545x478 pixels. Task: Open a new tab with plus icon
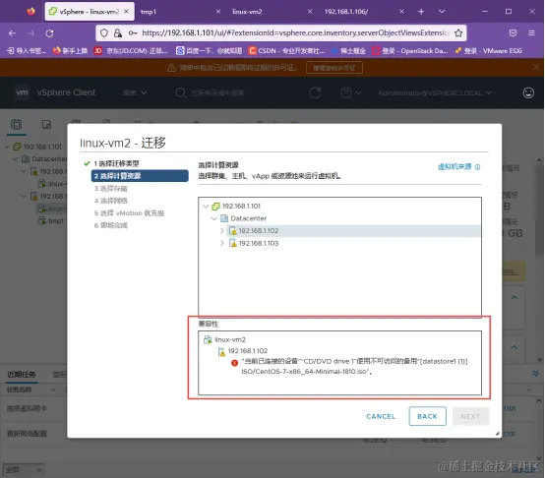click(421, 12)
